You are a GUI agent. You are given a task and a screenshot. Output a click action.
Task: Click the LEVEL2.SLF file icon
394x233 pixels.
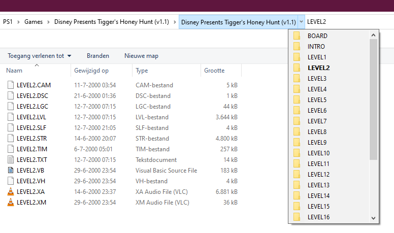[x=11, y=127]
